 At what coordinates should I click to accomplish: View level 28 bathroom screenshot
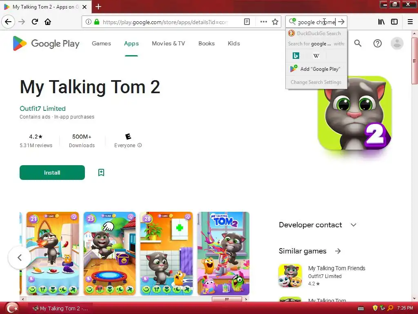[167, 253]
